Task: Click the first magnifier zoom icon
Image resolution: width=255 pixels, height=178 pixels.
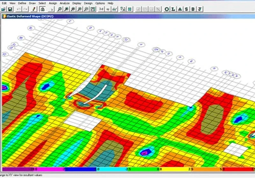Action: (x=60, y=9)
